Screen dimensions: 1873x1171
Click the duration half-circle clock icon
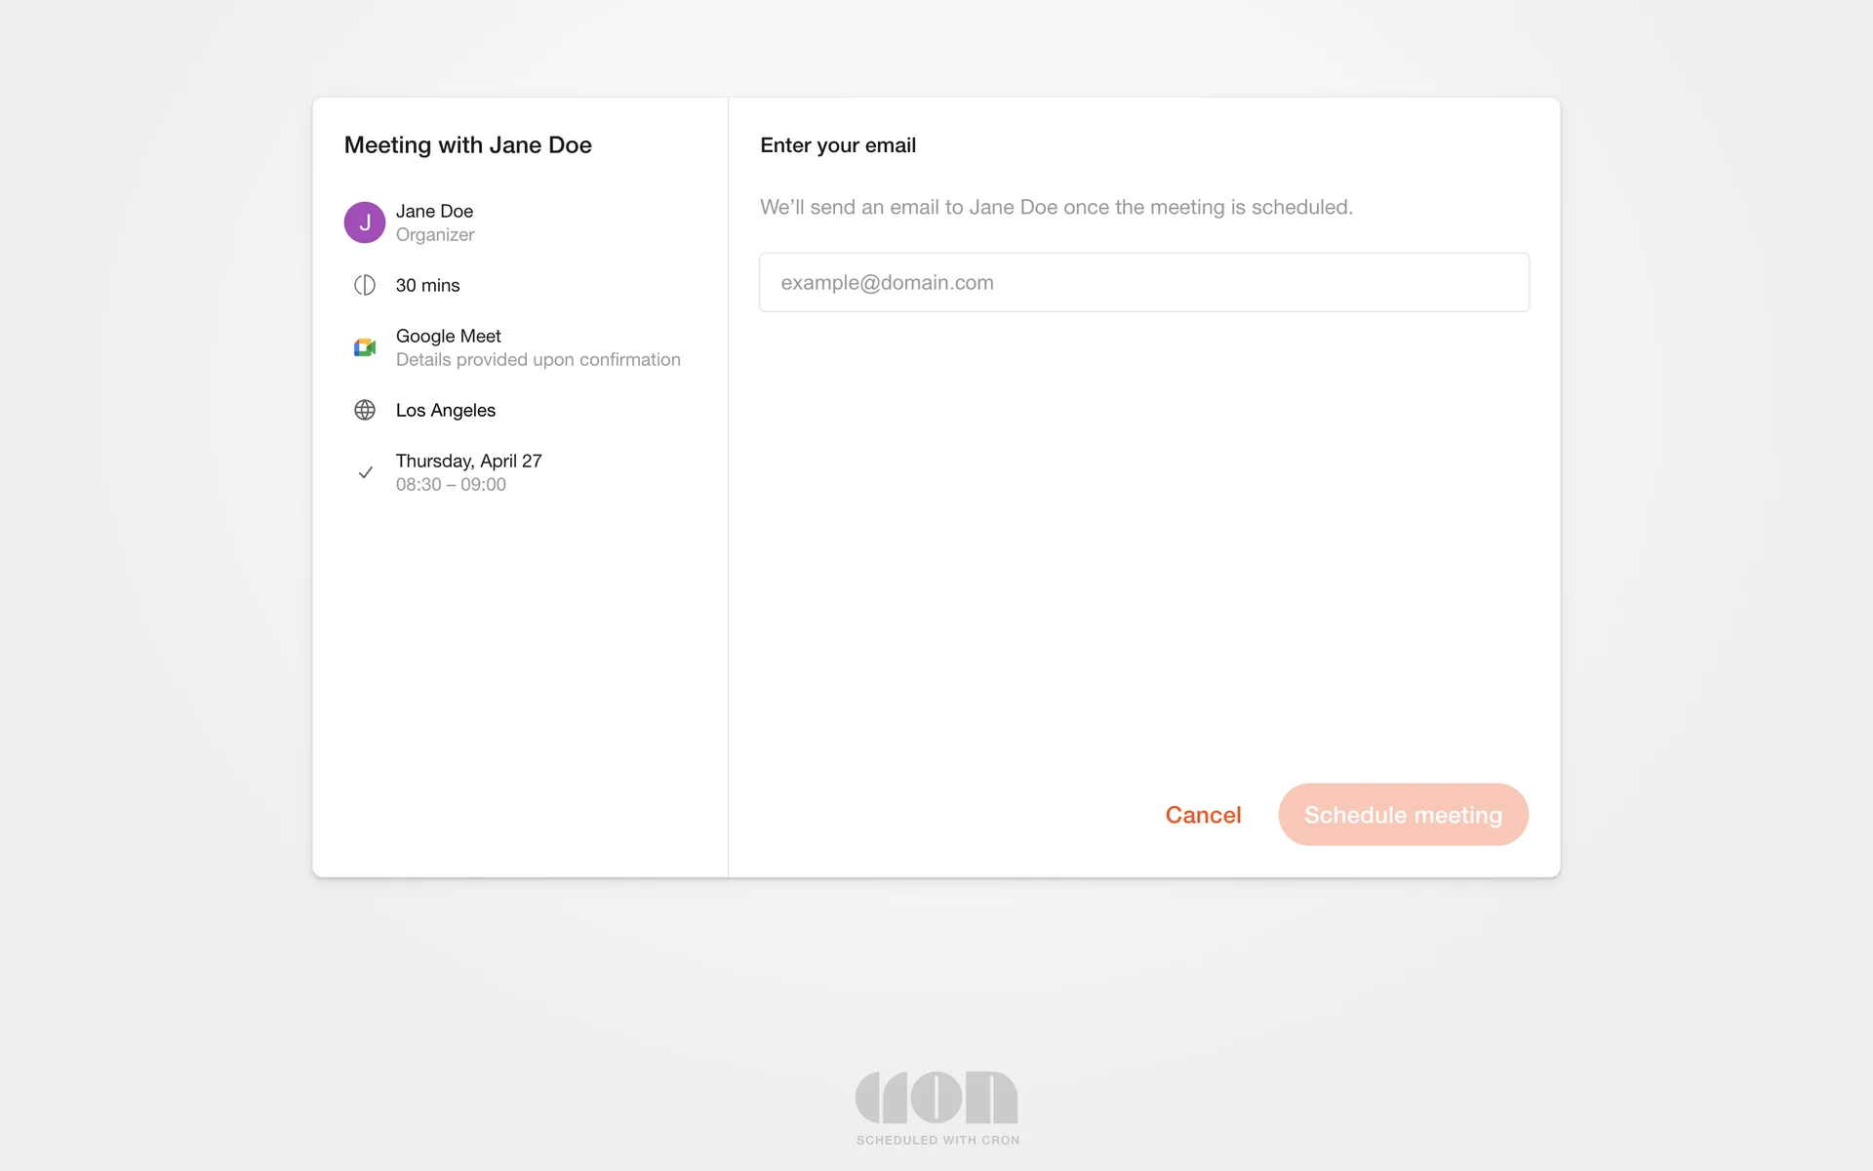364,285
